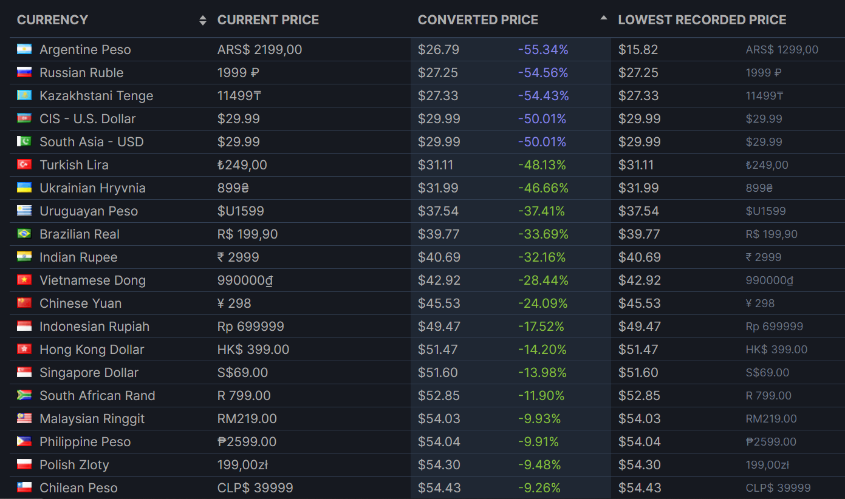Click the current price ₺249,00
Viewport: 845px width, 499px height.
click(x=242, y=165)
